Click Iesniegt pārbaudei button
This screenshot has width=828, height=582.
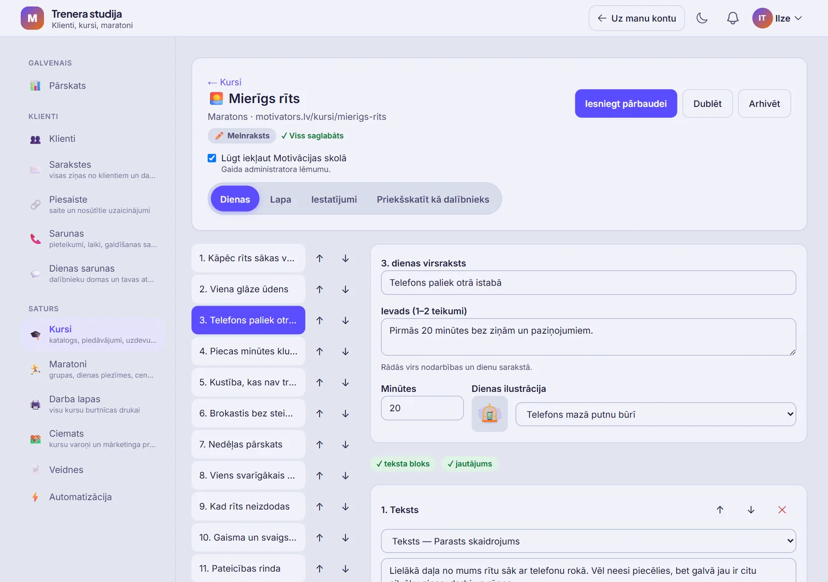tap(626, 103)
